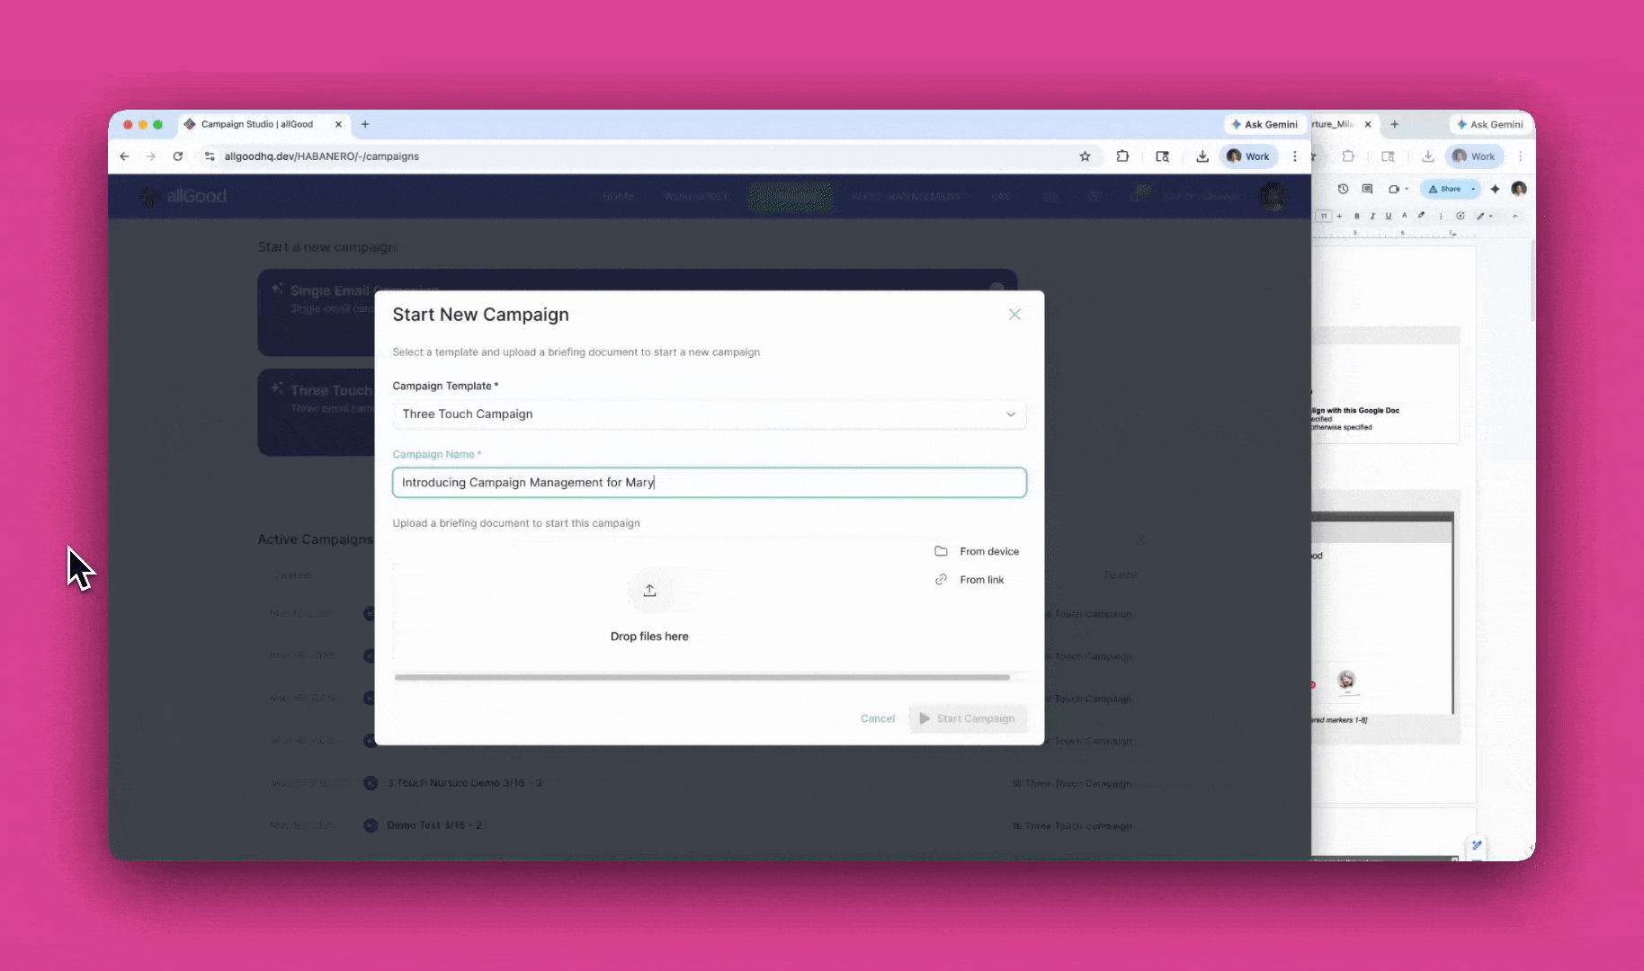
Task: Open Chrome's three-dot menu
Action: click(1295, 156)
